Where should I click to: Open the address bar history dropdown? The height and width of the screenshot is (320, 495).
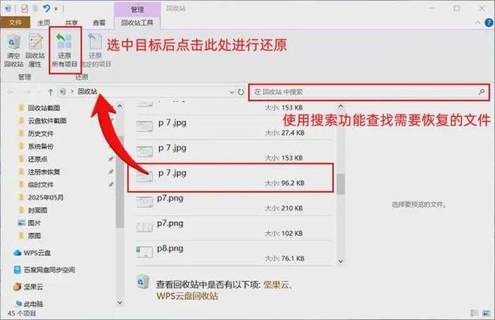tap(232, 92)
